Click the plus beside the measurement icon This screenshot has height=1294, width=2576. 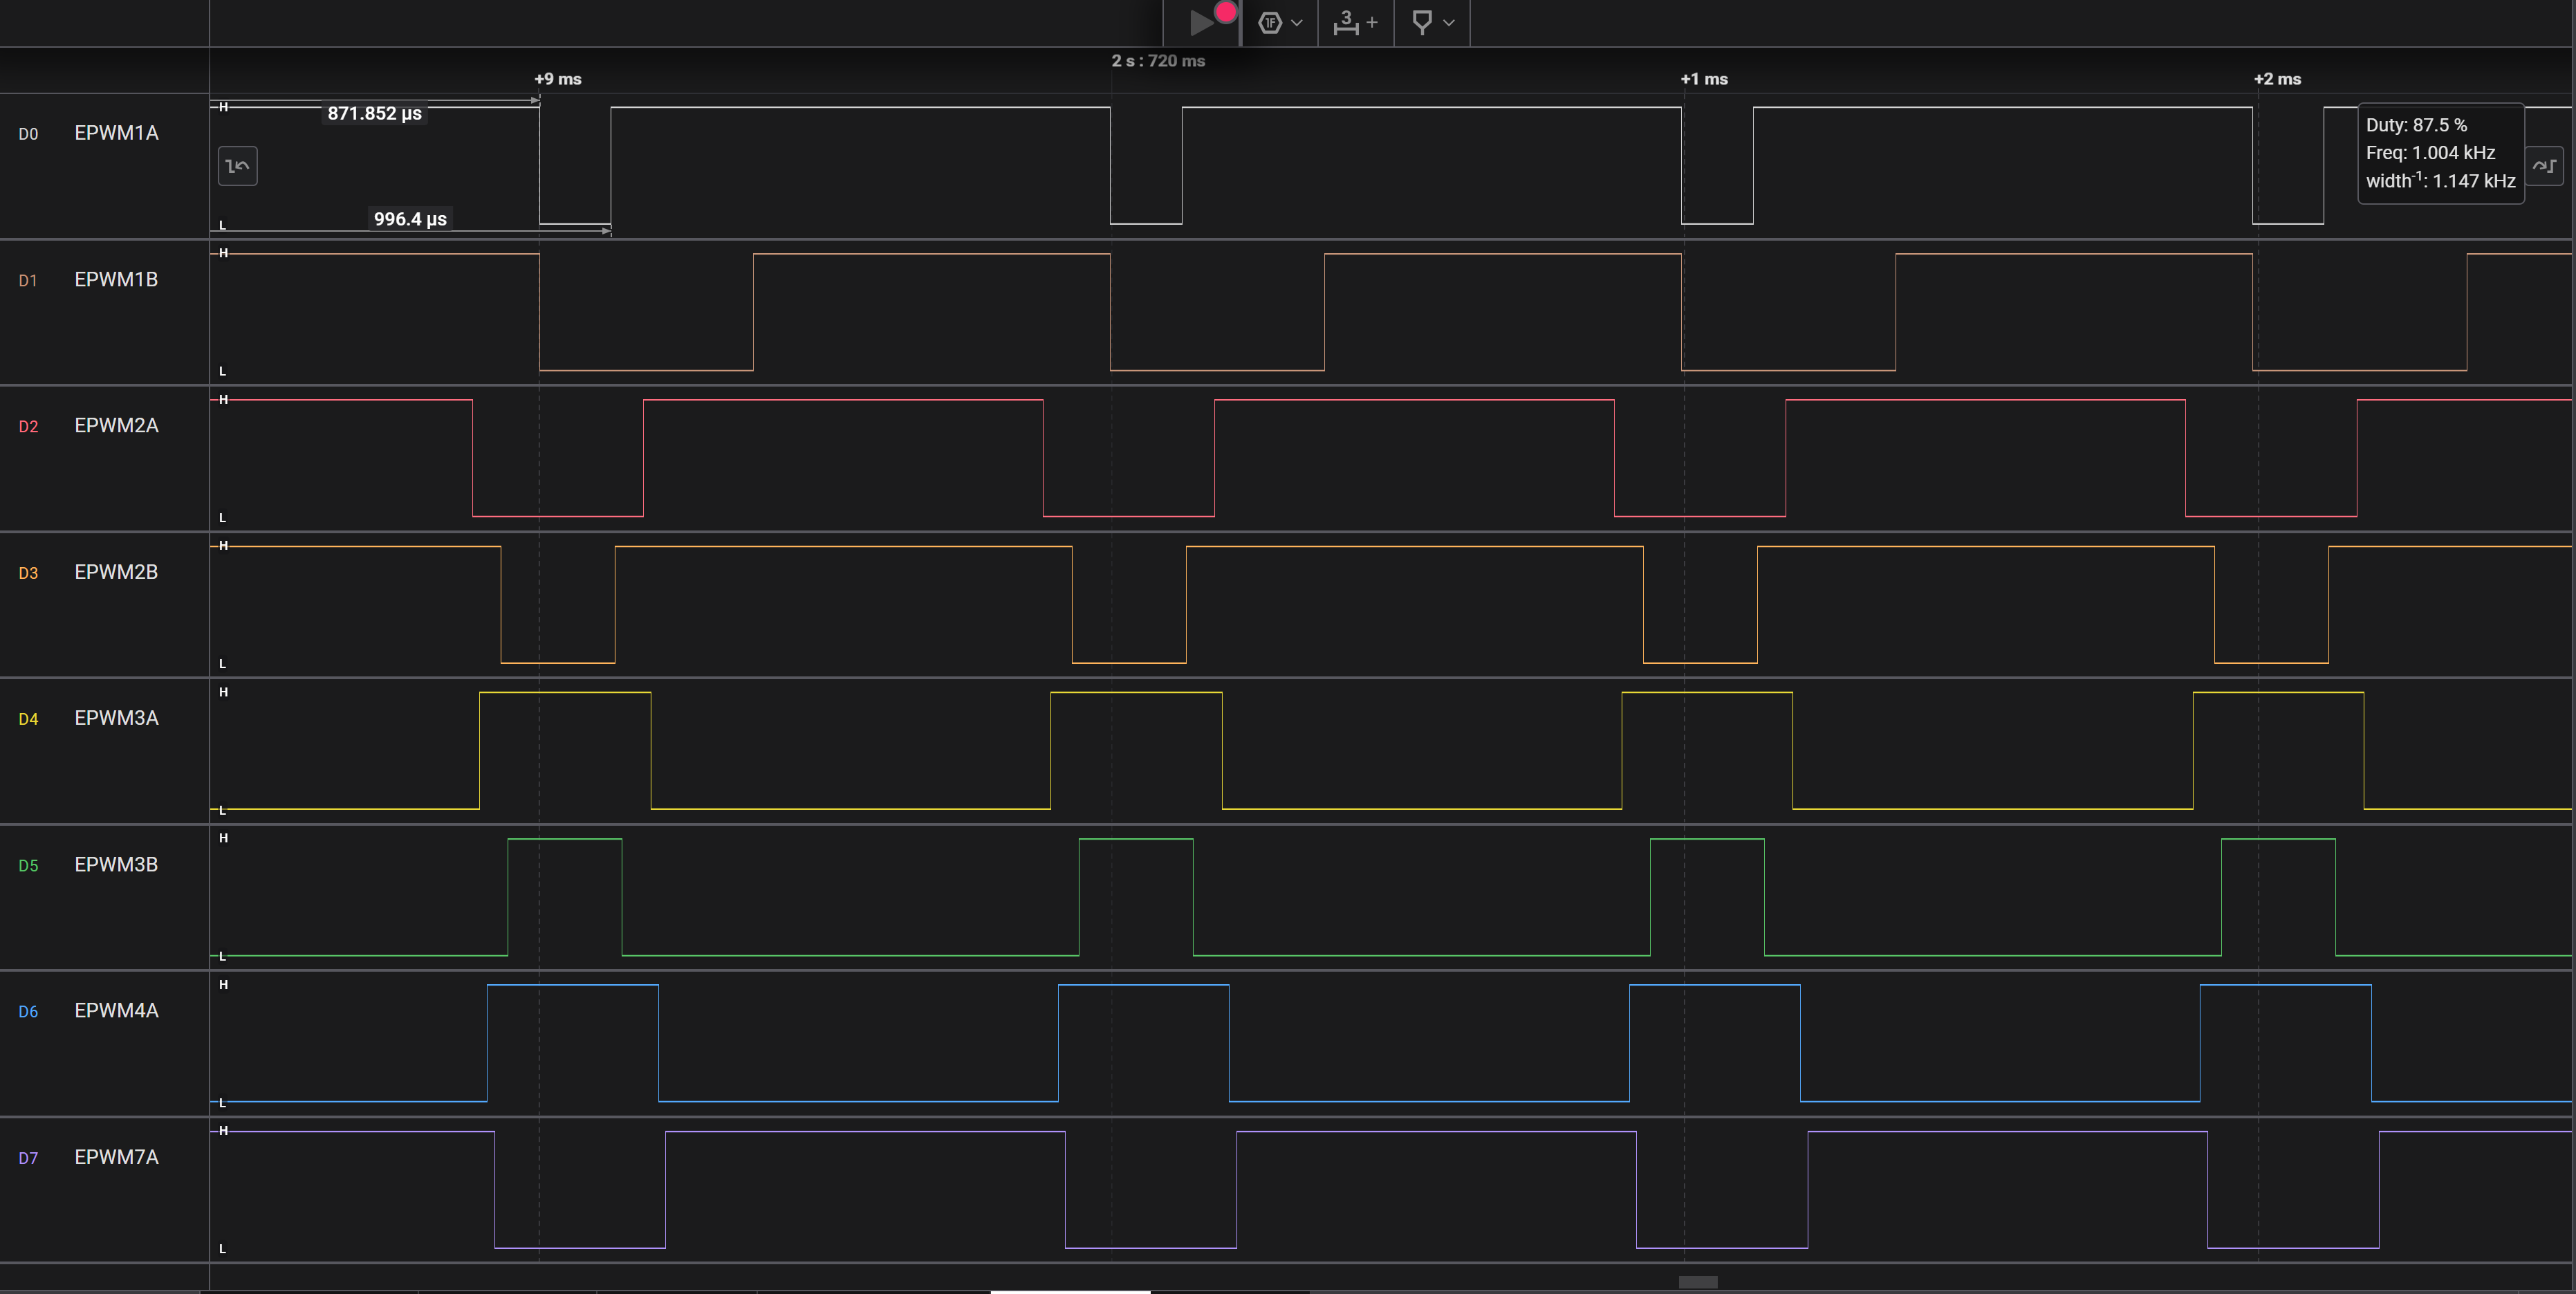click(1372, 22)
